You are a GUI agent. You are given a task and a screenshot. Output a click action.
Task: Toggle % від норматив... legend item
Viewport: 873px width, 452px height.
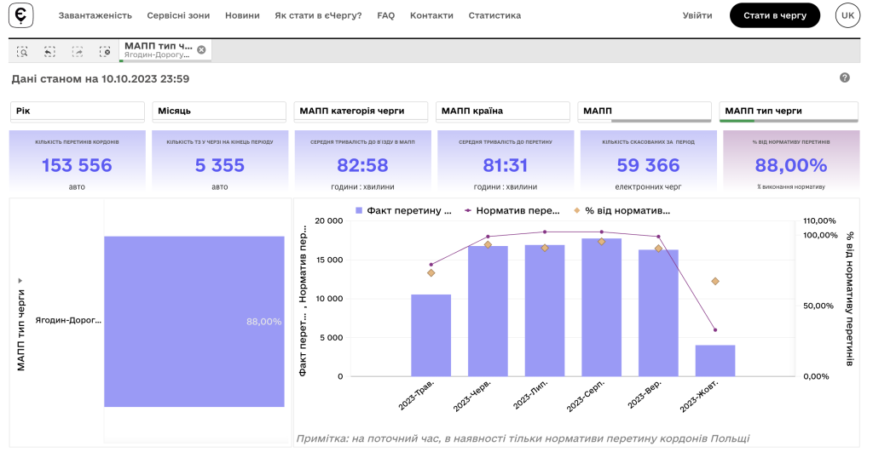pos(622,211)
